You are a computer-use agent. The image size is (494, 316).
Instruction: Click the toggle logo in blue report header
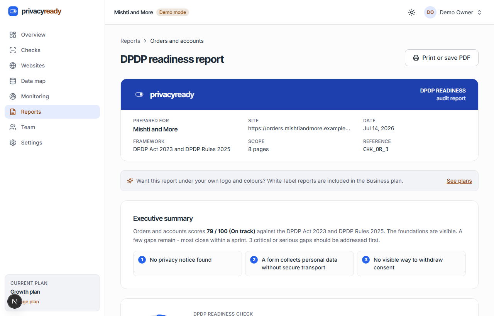tap(139, 94)
